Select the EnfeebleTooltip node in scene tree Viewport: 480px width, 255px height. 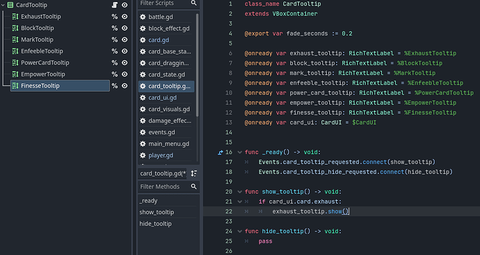[42, 51]
